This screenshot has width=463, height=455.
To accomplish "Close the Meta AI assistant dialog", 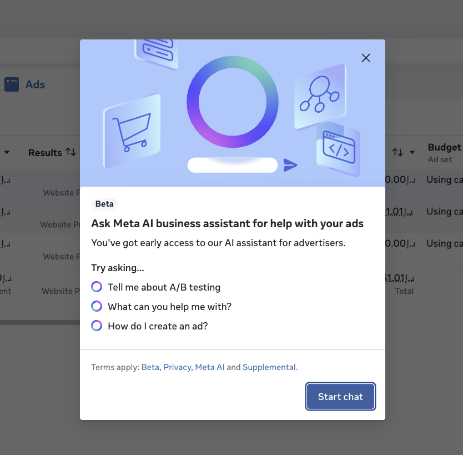I will point(366,58).
